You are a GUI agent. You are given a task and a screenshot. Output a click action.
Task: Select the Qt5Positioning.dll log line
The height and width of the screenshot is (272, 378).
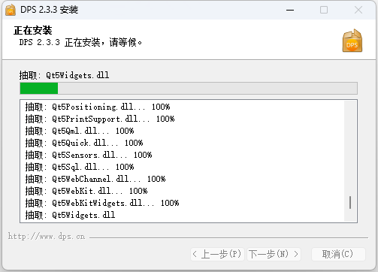click(x=98, y=107)
